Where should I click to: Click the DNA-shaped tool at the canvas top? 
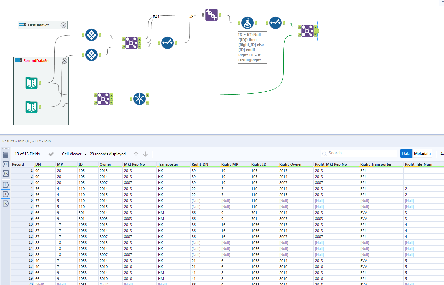[x=211, y=15]
